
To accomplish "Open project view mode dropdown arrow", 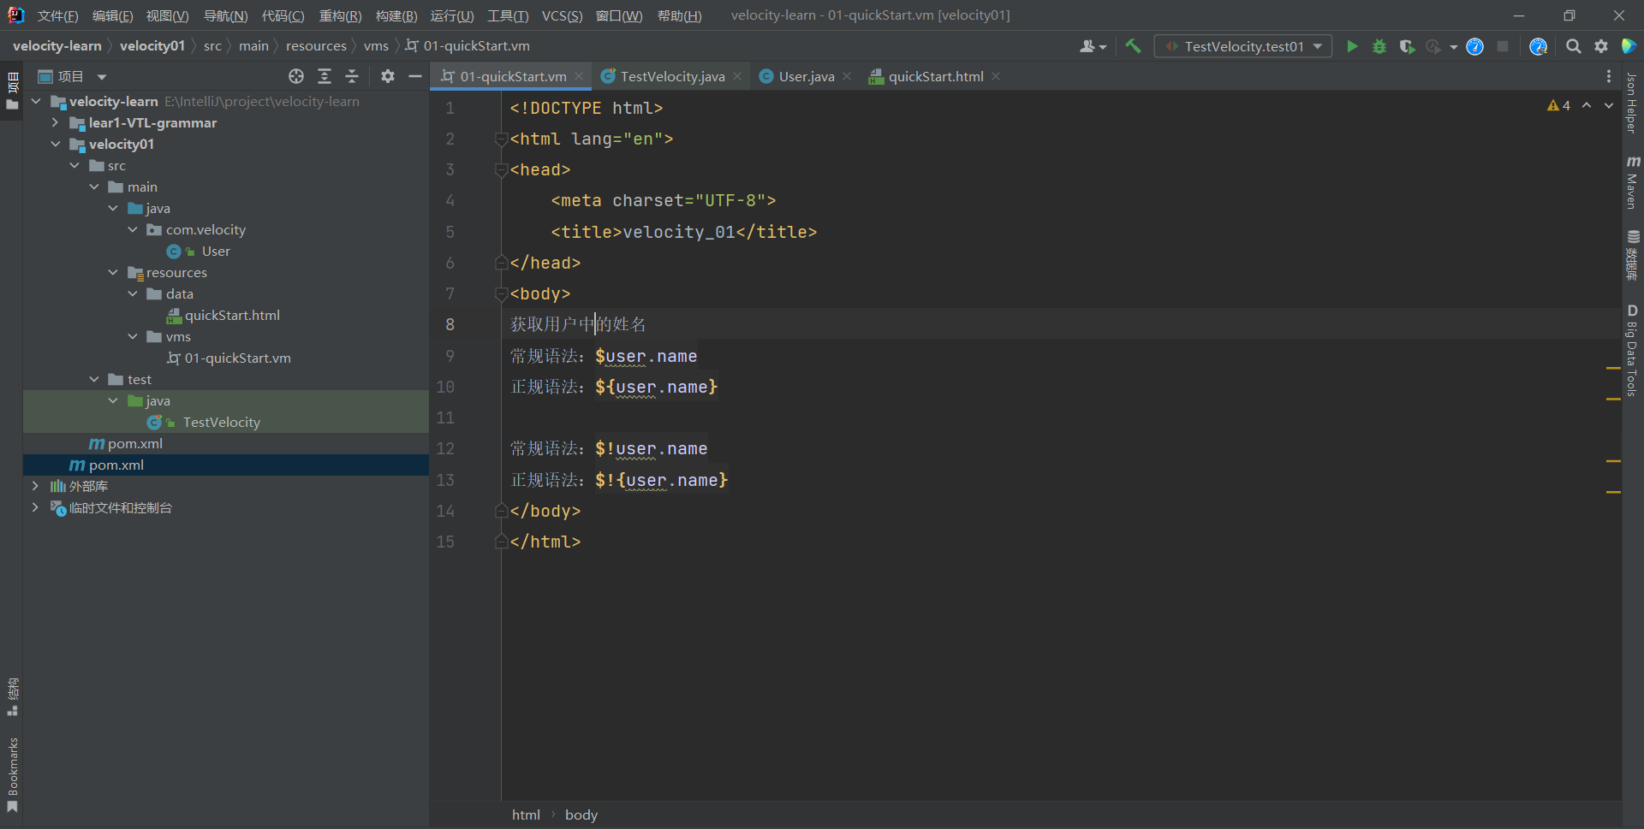I will 102,77.
